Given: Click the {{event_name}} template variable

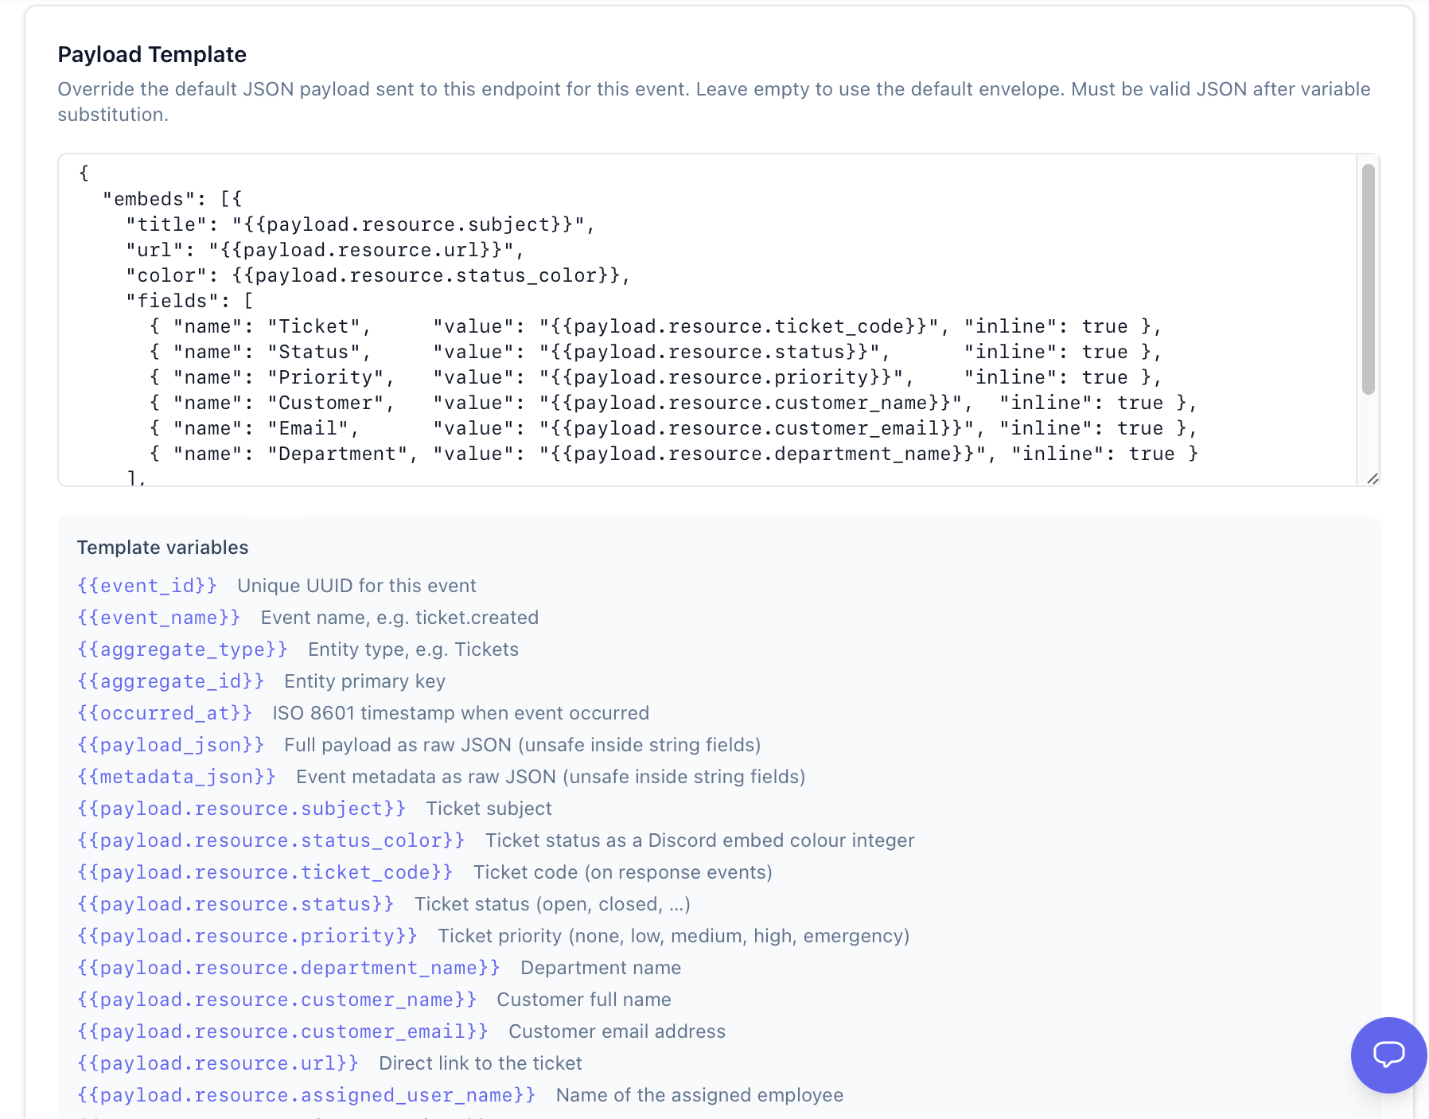Looking at the screenshot, I should click(x=159, y=618).
